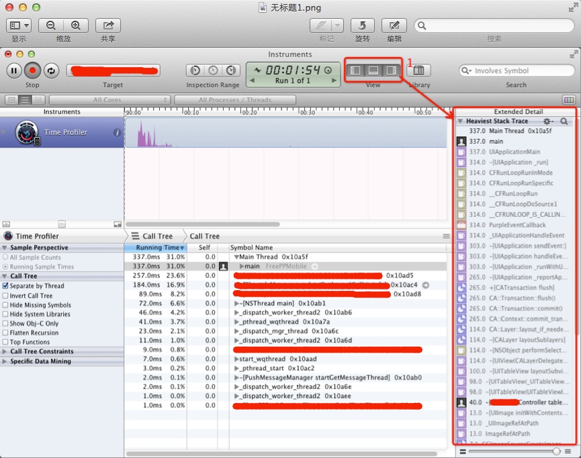Click the loop recording button
This screenshot has width=581, height=458.
pyautogui.click(x=51, y=71)
